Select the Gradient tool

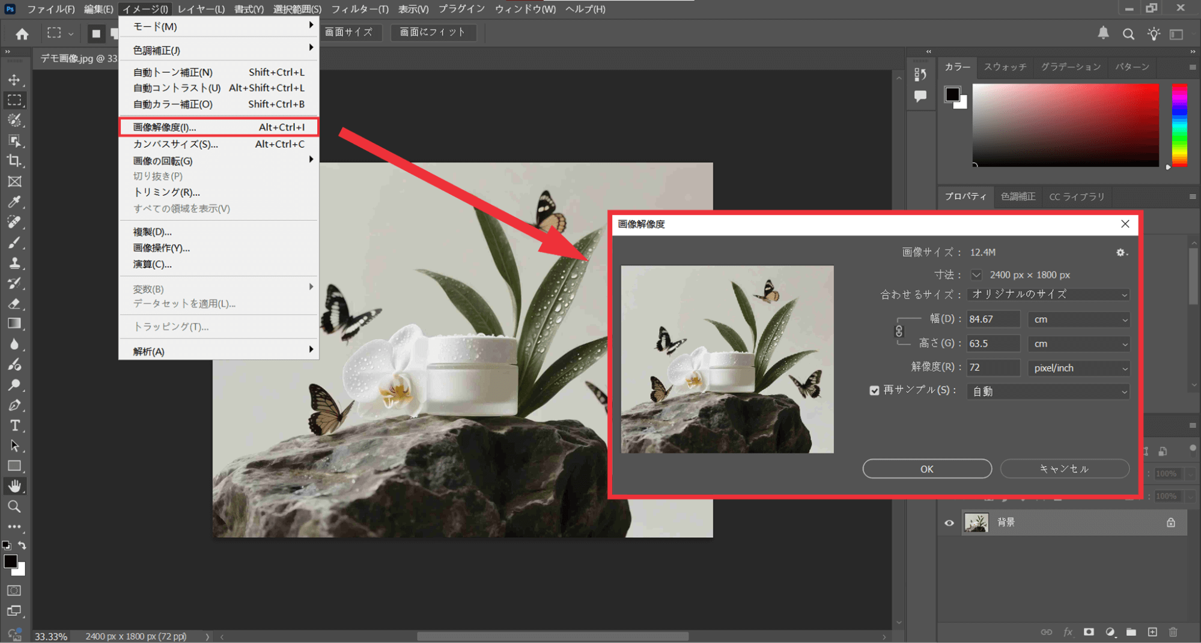tap(14, 324)
